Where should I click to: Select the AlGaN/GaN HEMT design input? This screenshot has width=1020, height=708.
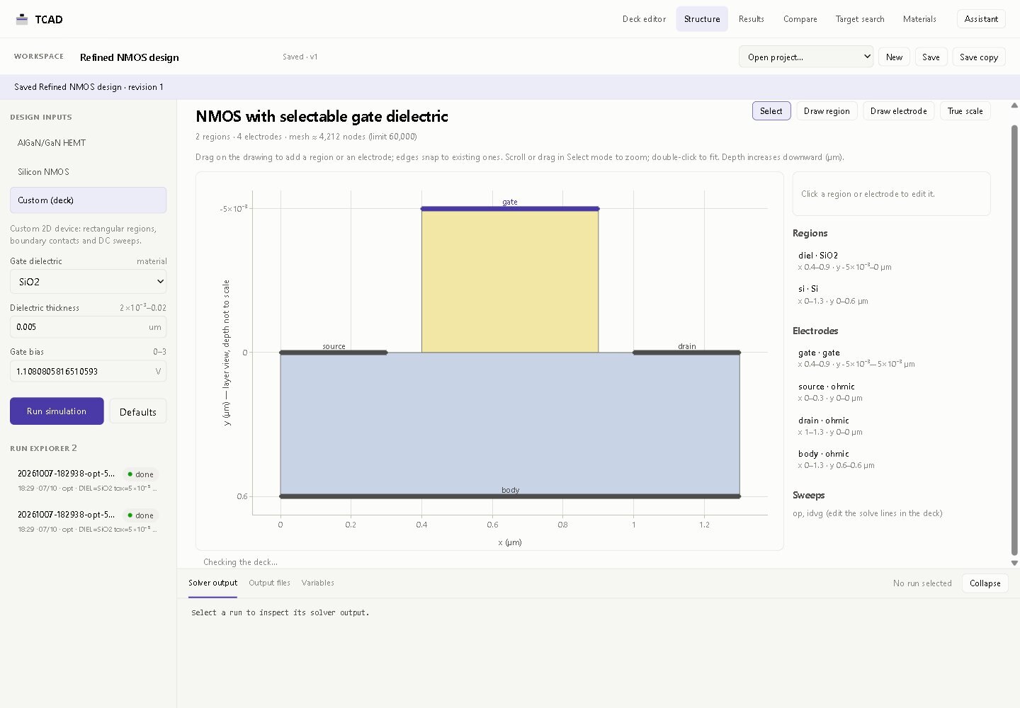[x=88, y=143]
